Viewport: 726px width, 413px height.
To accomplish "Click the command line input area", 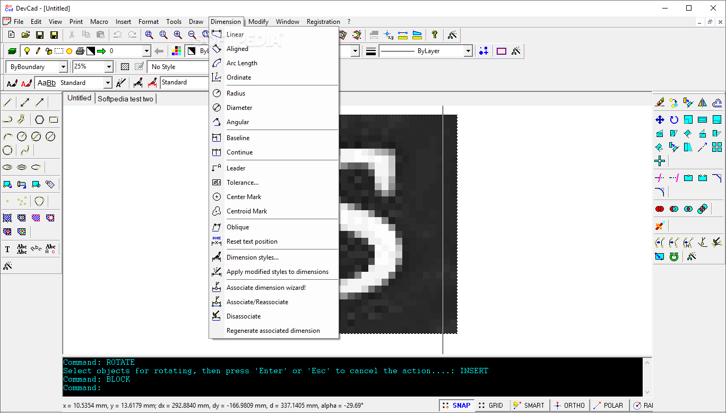I will tap(353, 388).
